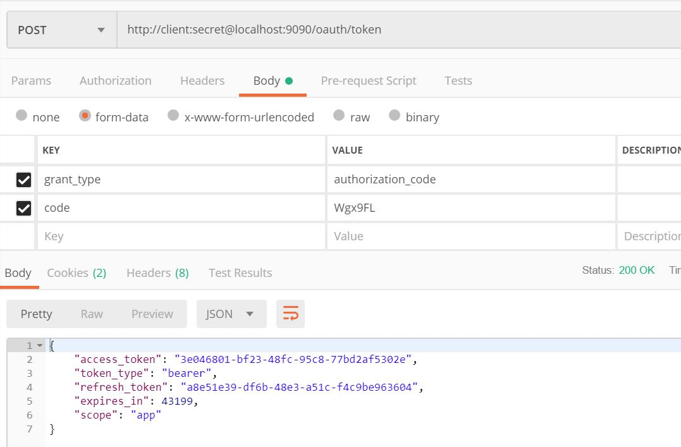Click the "bearer" token_type value

click(187, 373)
